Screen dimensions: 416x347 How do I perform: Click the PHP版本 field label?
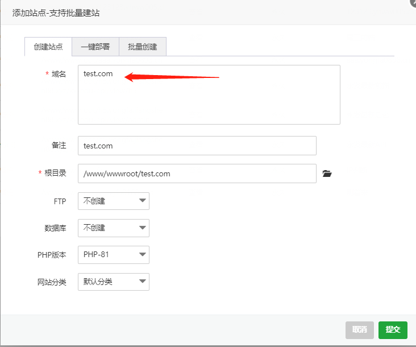(x=52, y=255)
